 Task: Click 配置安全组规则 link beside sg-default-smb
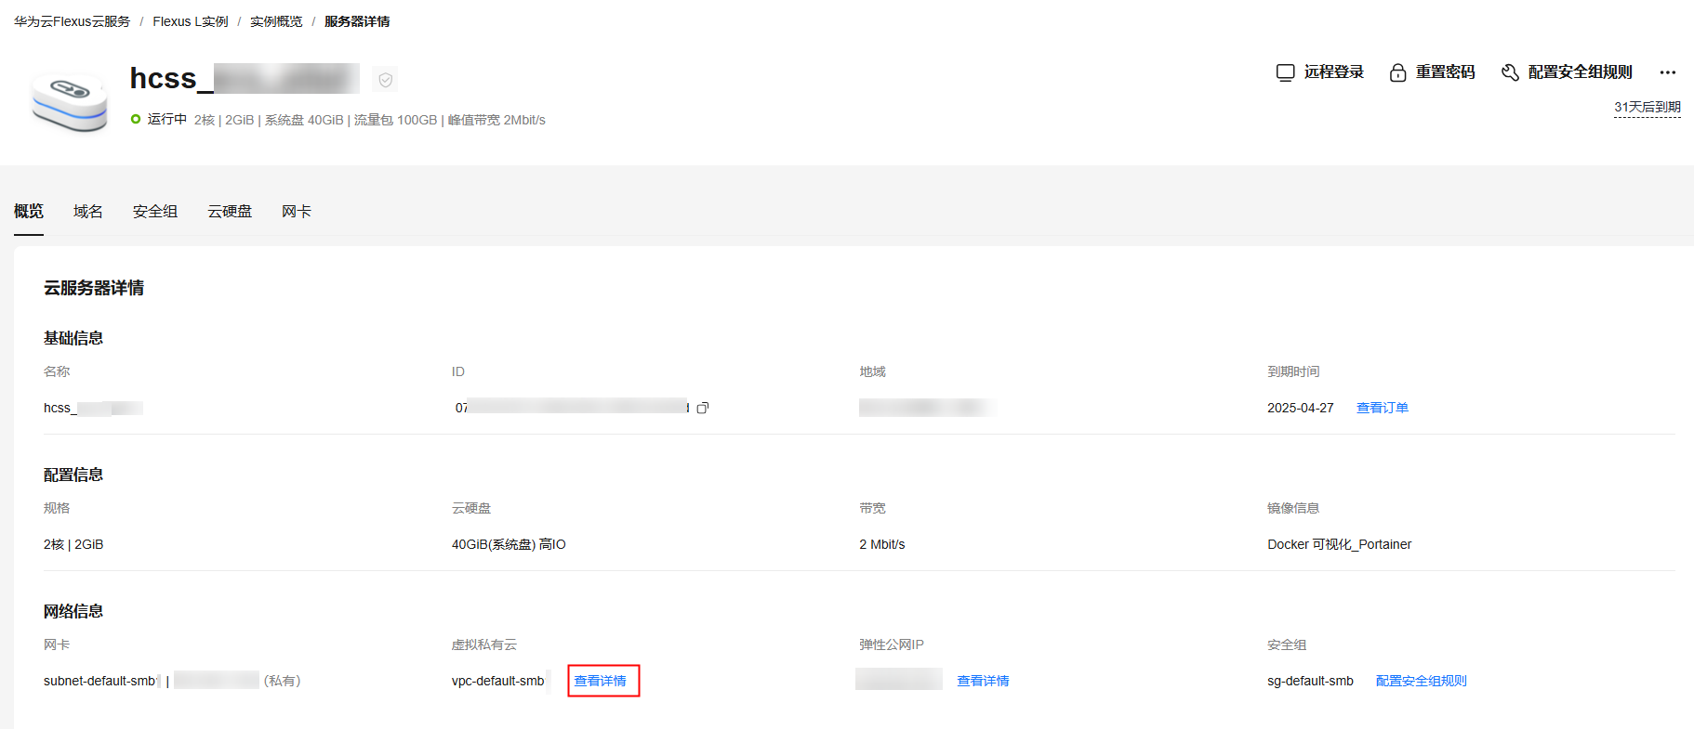1421,681
